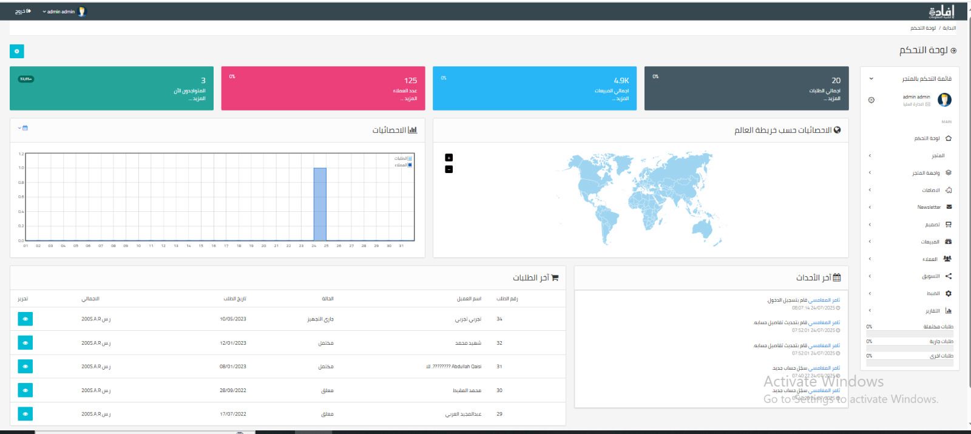View order 31 with the eye button

25,367
